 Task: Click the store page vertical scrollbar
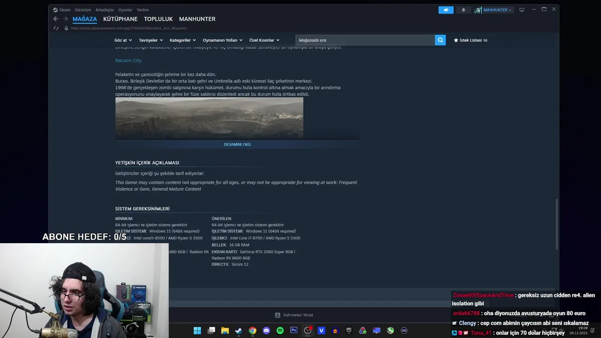point(557,224)
